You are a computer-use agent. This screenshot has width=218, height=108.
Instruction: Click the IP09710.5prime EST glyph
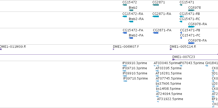(125, 81)
